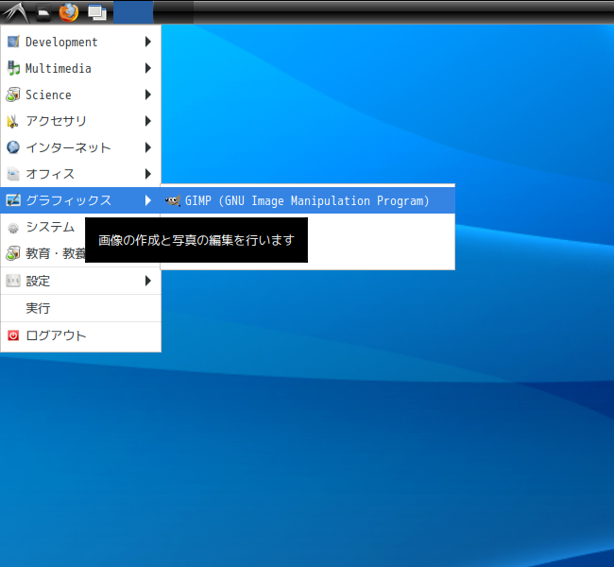Launch GIMP (GNU Image Manipulation Program)
This screenshot has width=614, height=567.
click(308, 200)
